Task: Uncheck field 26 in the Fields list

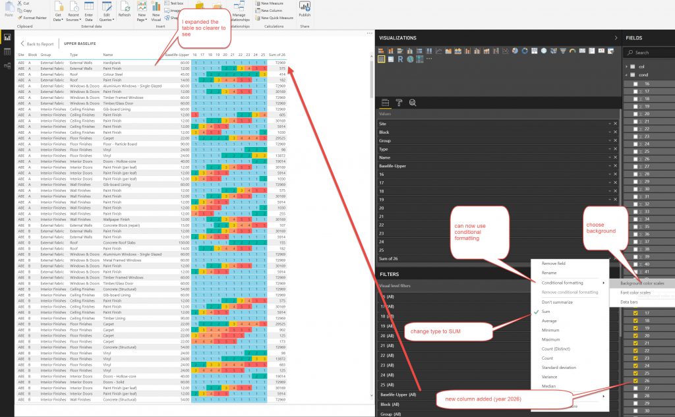Action: 635,380
